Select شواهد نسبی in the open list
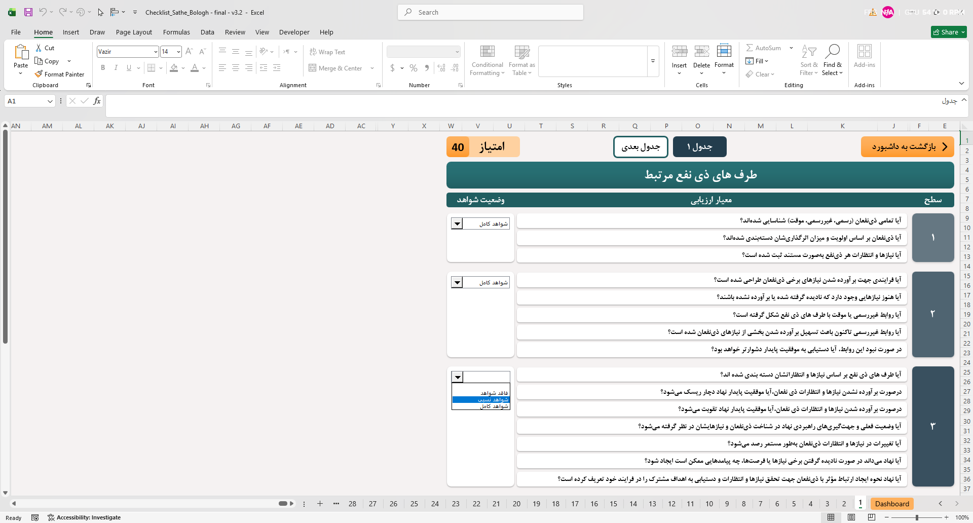This screenshot has width=973, height=523. 481,399
